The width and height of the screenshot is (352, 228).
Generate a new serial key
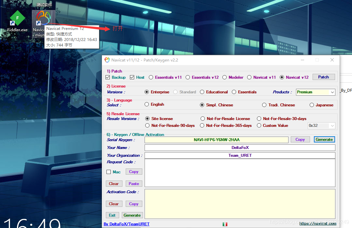[x=324, y=140]
